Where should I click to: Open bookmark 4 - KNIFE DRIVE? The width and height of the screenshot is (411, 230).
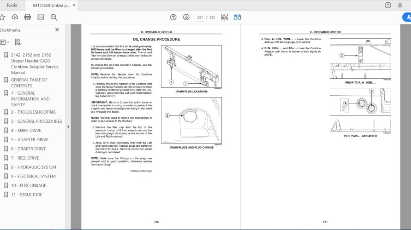pos(26,130)
